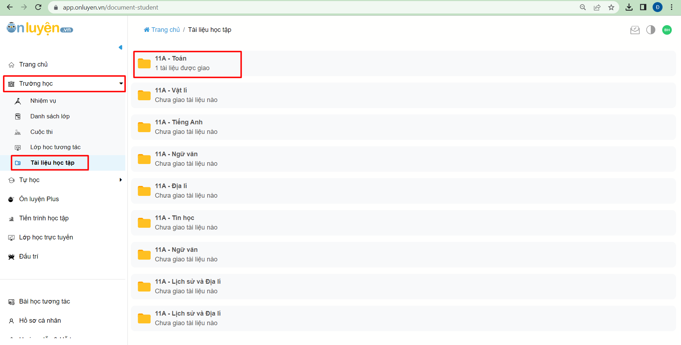Viewport: 681px width, 345px height.
Task: Open Đấu trí in sidebar
Action: [x=29, y=256]
